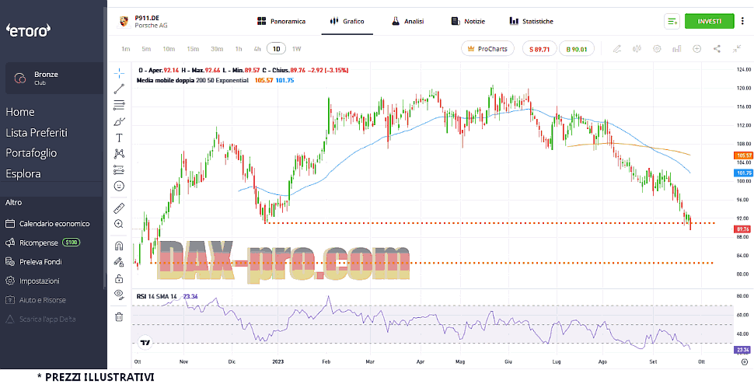The width and height of the screenshot is (754, 384).
Task: Select the 1W timeframe
Action: [x=297, y=48]
